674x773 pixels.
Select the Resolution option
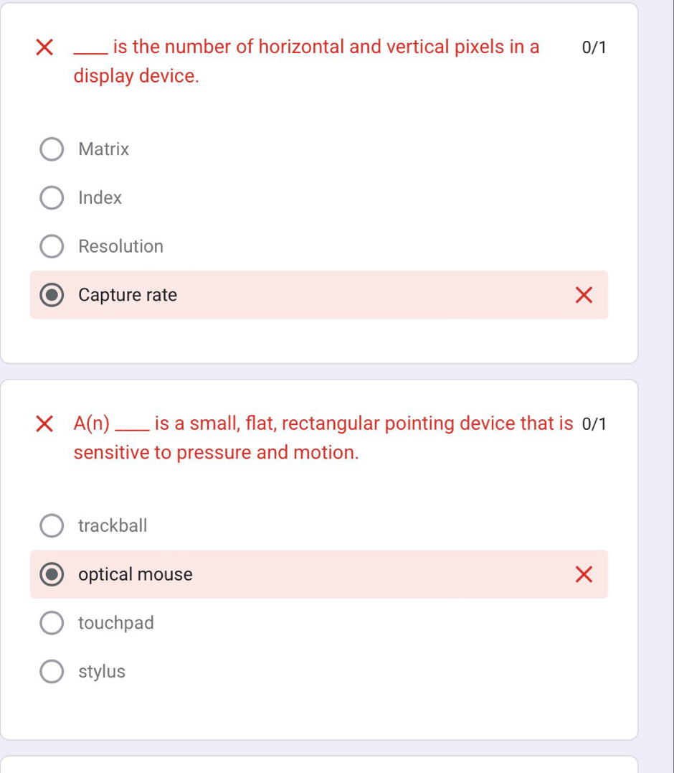52,246
